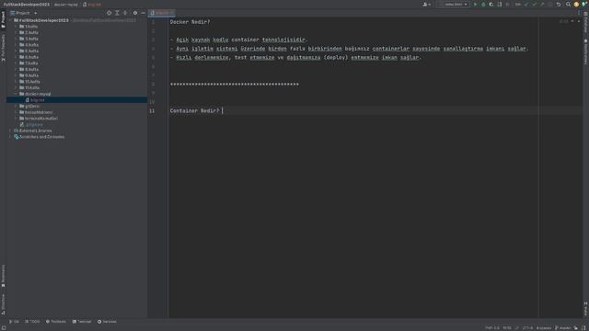Expand the 3.hafta folder arrow
The height and width of the screenshot is (331, 589).
(16, 39)
